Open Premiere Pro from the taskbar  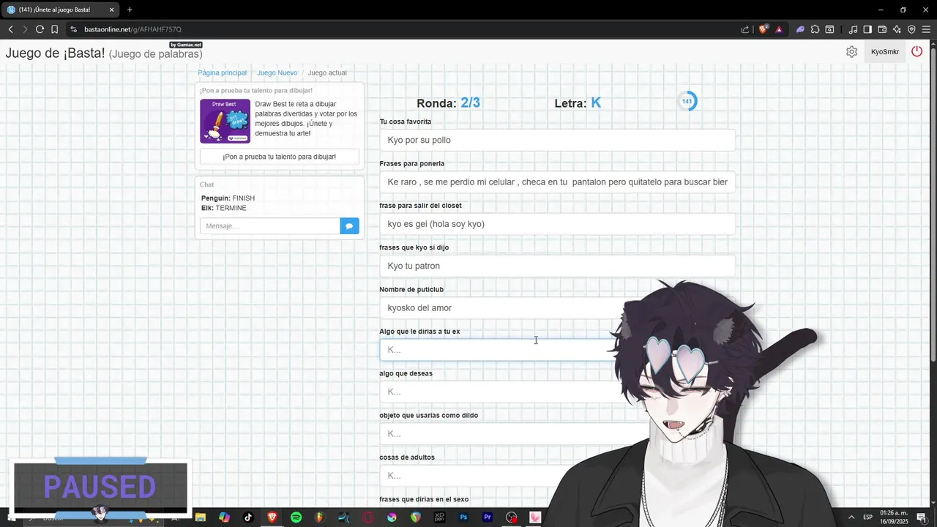click(x=488, y=517)
